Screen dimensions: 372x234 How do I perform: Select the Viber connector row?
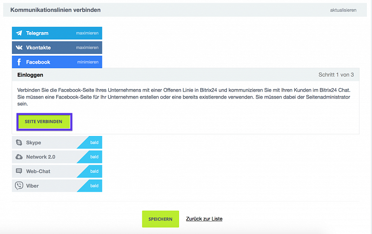pos(57,186)
